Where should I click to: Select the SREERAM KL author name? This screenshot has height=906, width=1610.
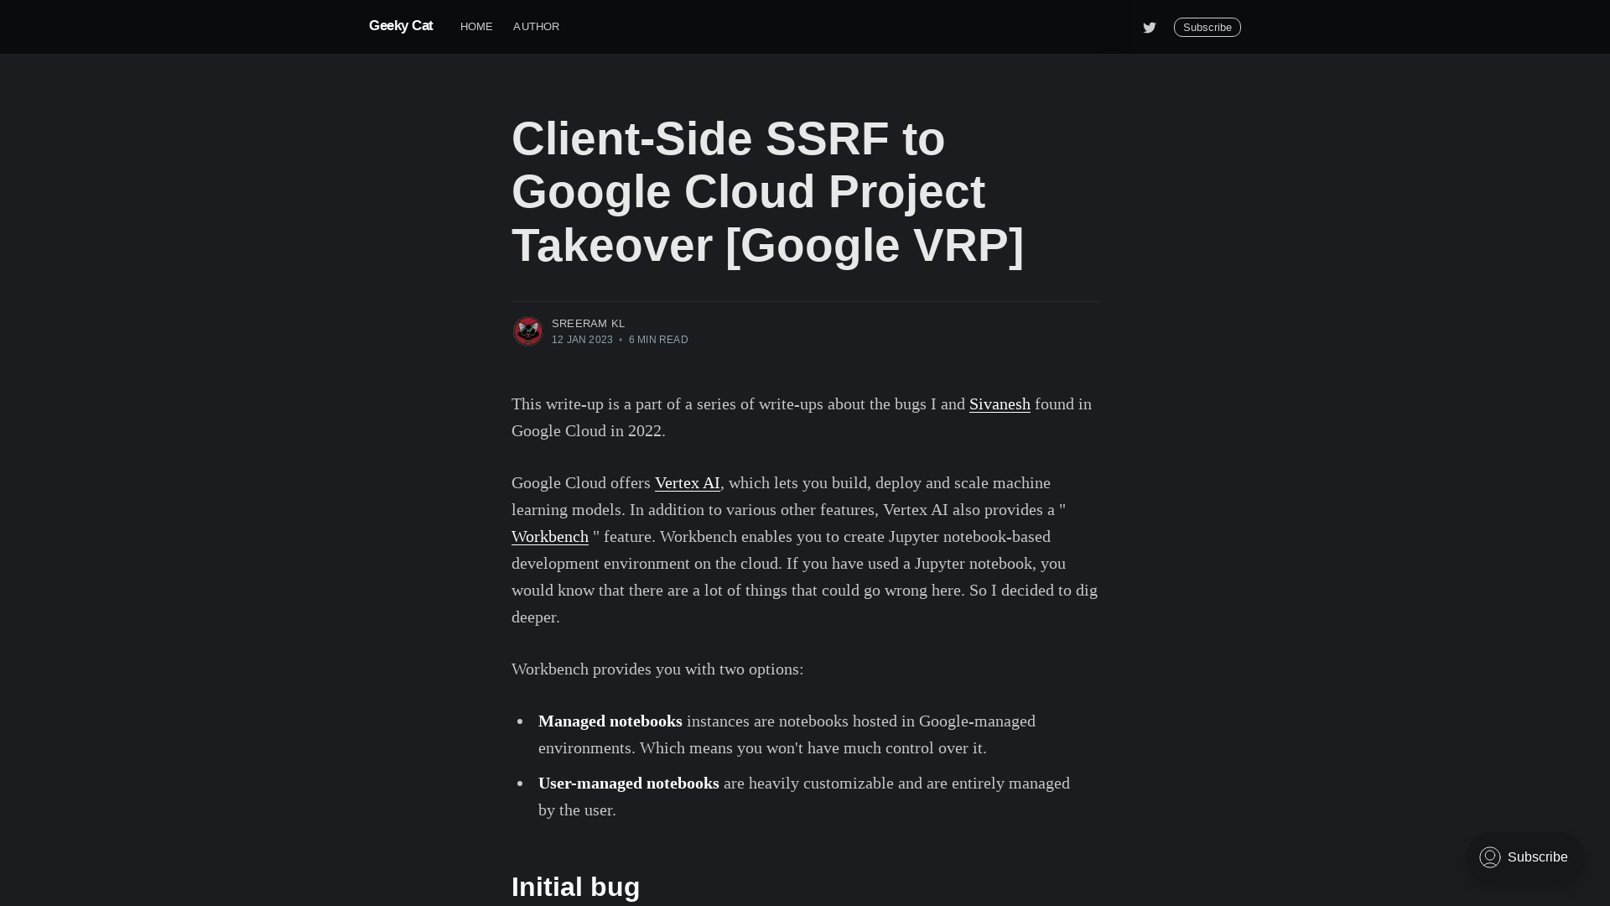(587, 323)
